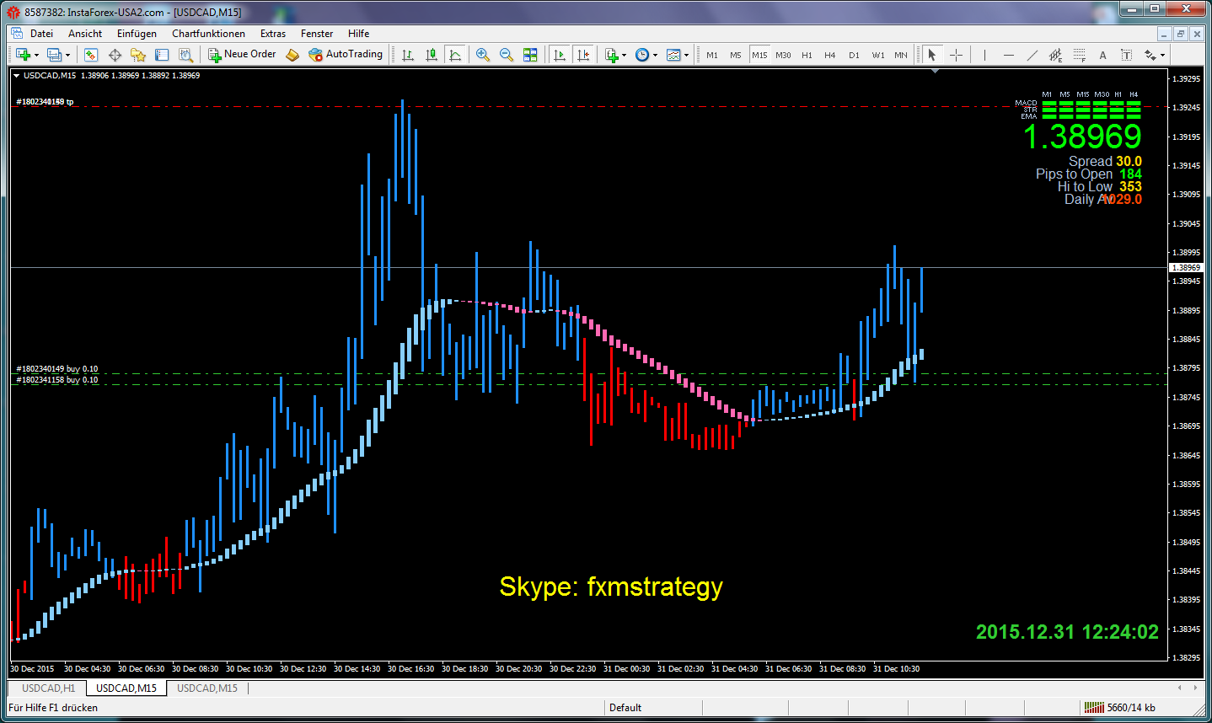Select the cursor arrow tool
Screen dimensions: 1212x723
coord(932,55)
